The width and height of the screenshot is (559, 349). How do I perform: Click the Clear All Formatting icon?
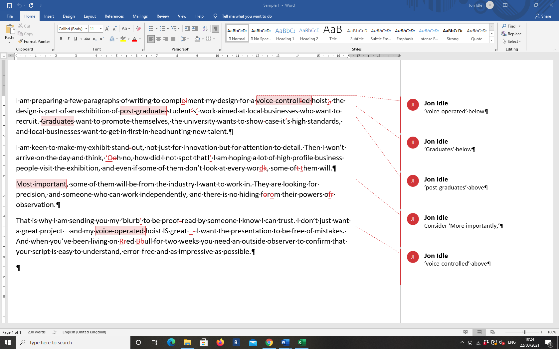[x=139, y=29]
